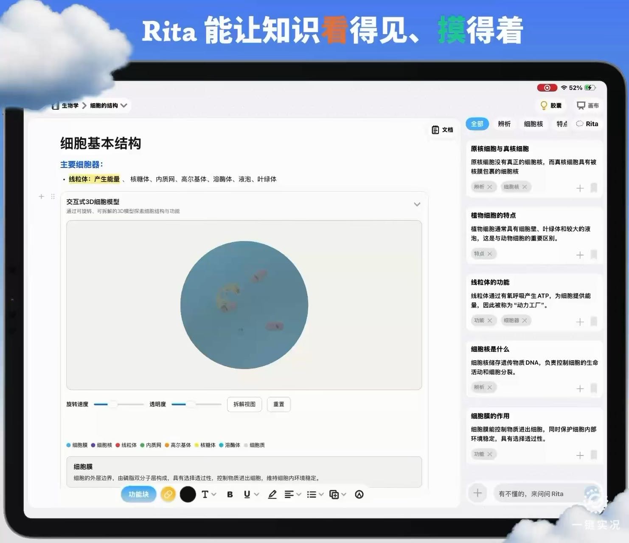Remove 辨析 tag from 原核细胞与真核细胞 card
This screenshot has width=629, height=543.
[x=490, y=187]
